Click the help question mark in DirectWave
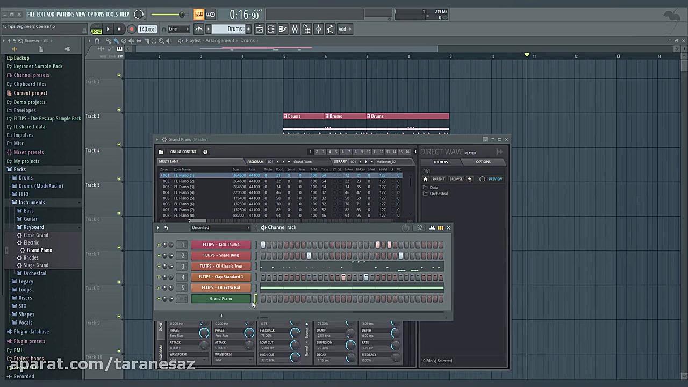Screen dimensions: 688x387 [x=205, y=152]
